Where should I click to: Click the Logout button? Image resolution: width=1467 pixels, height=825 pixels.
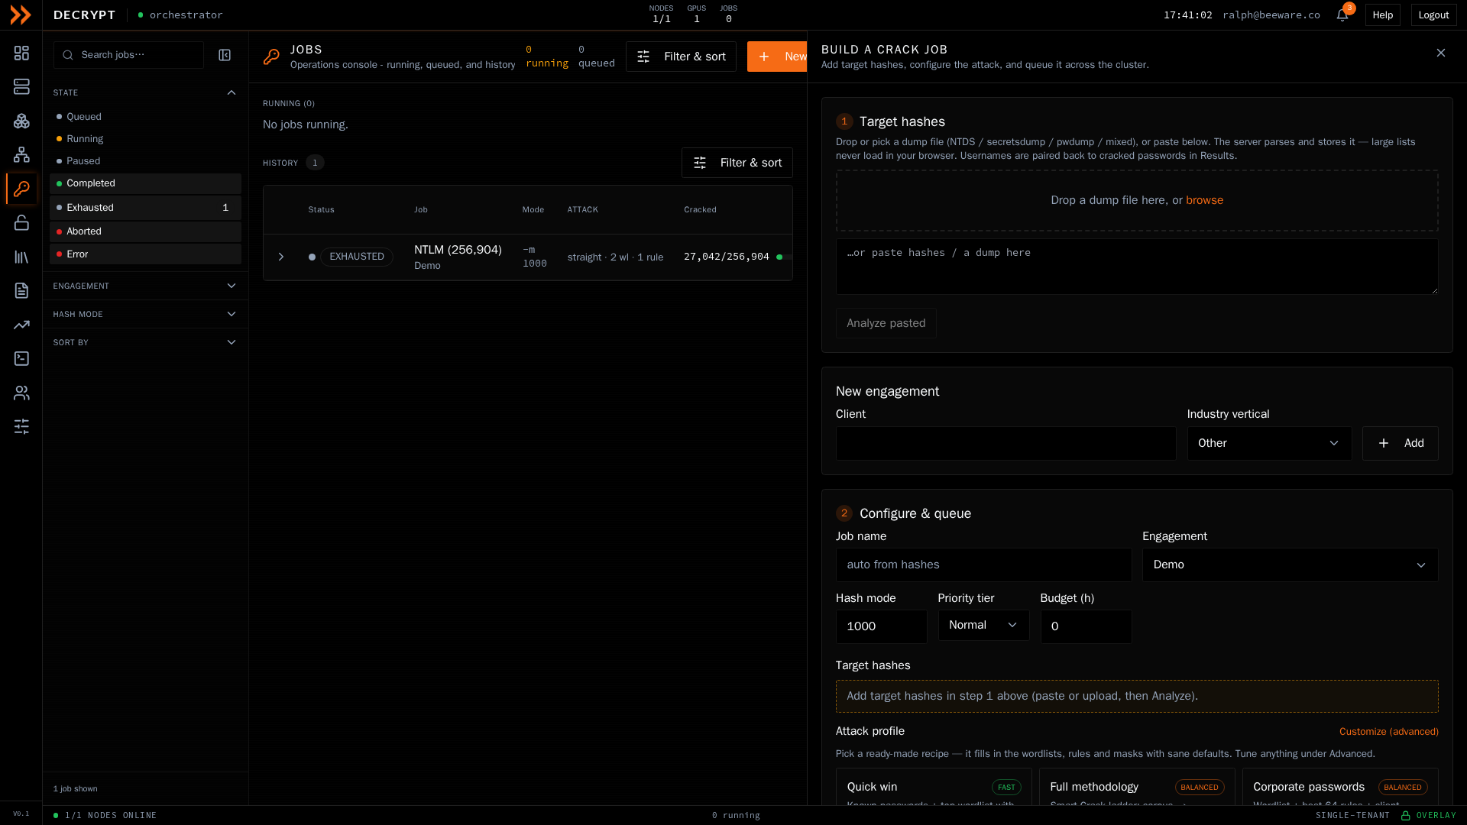[x=1433, y=15]
